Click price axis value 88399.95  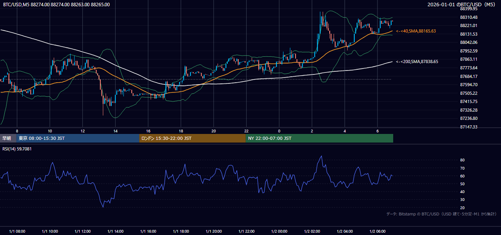tap(468, 9)
